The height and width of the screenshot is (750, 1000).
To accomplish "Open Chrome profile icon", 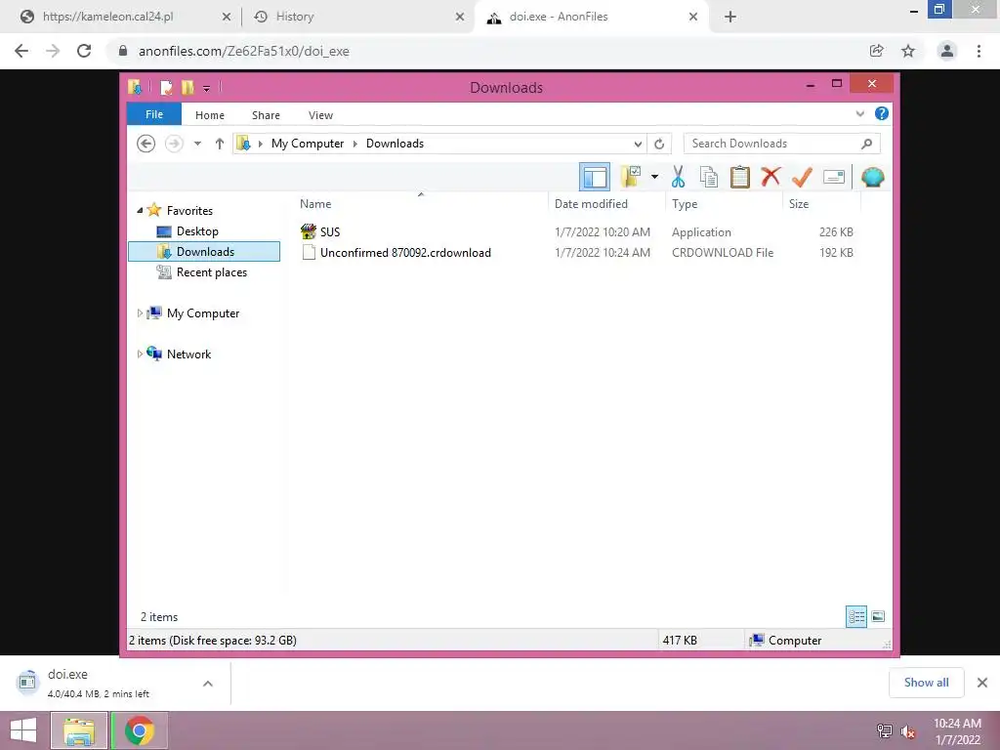I will click(947, 51).
